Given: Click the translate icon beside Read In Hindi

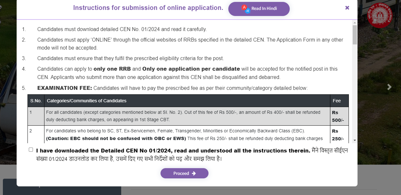Looking at the screenshot, I should pos(246,9).
